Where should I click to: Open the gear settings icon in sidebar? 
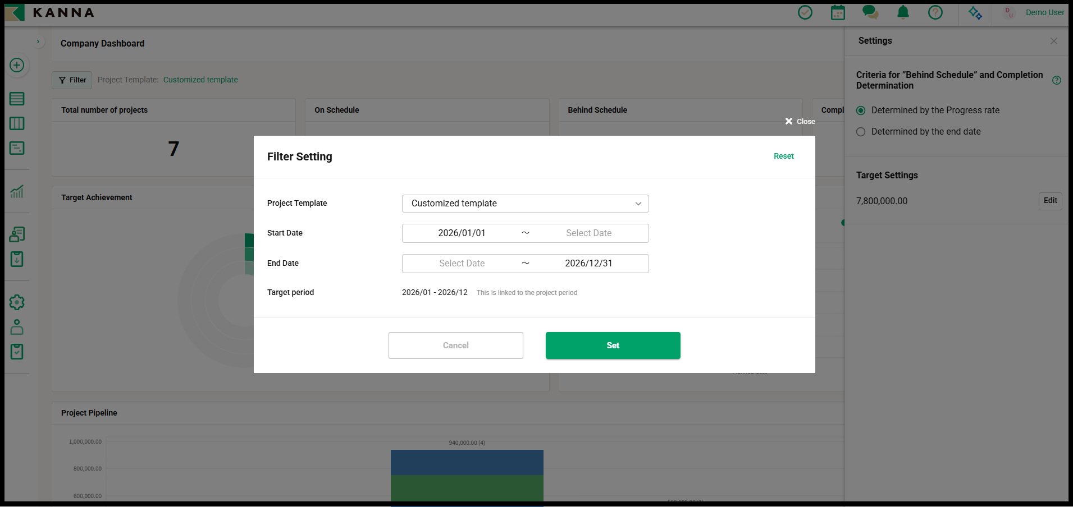click(17, 302)
